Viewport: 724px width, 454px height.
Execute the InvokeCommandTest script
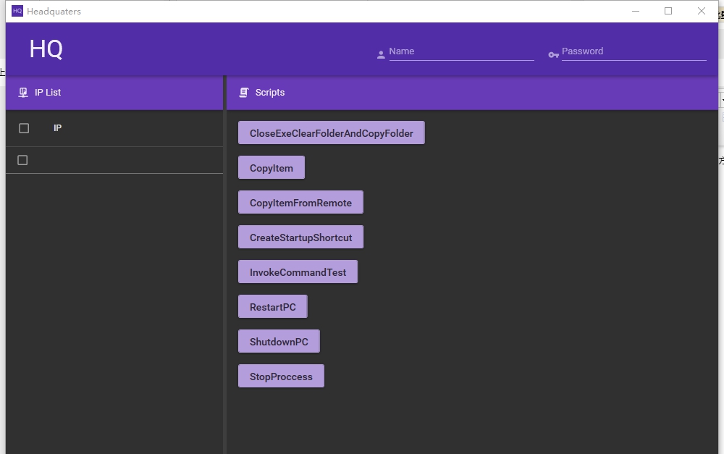pyautogui.click(x=298, y=272)
